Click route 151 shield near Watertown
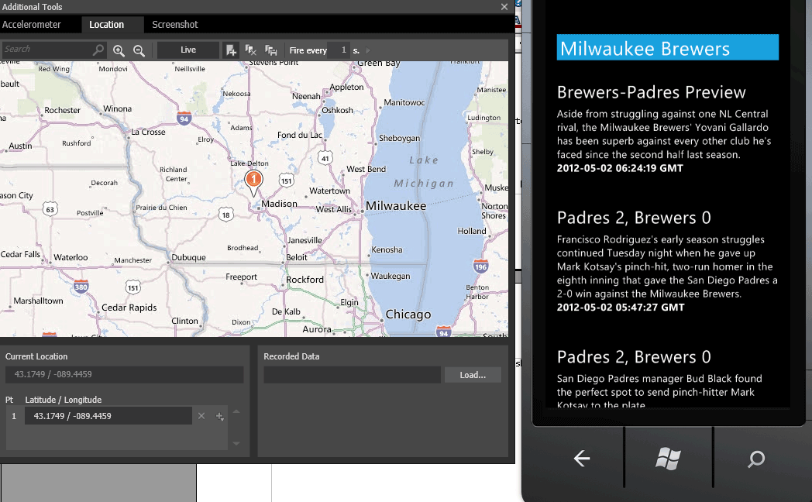This screenshot has width=812, height=502. [x=287, y=181]
